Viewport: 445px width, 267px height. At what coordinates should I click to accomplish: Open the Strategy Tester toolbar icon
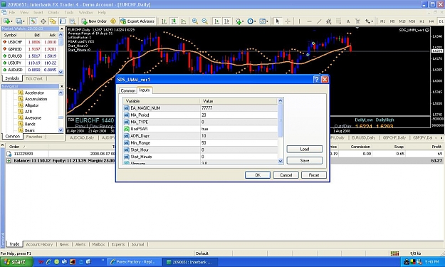point(73,21)
